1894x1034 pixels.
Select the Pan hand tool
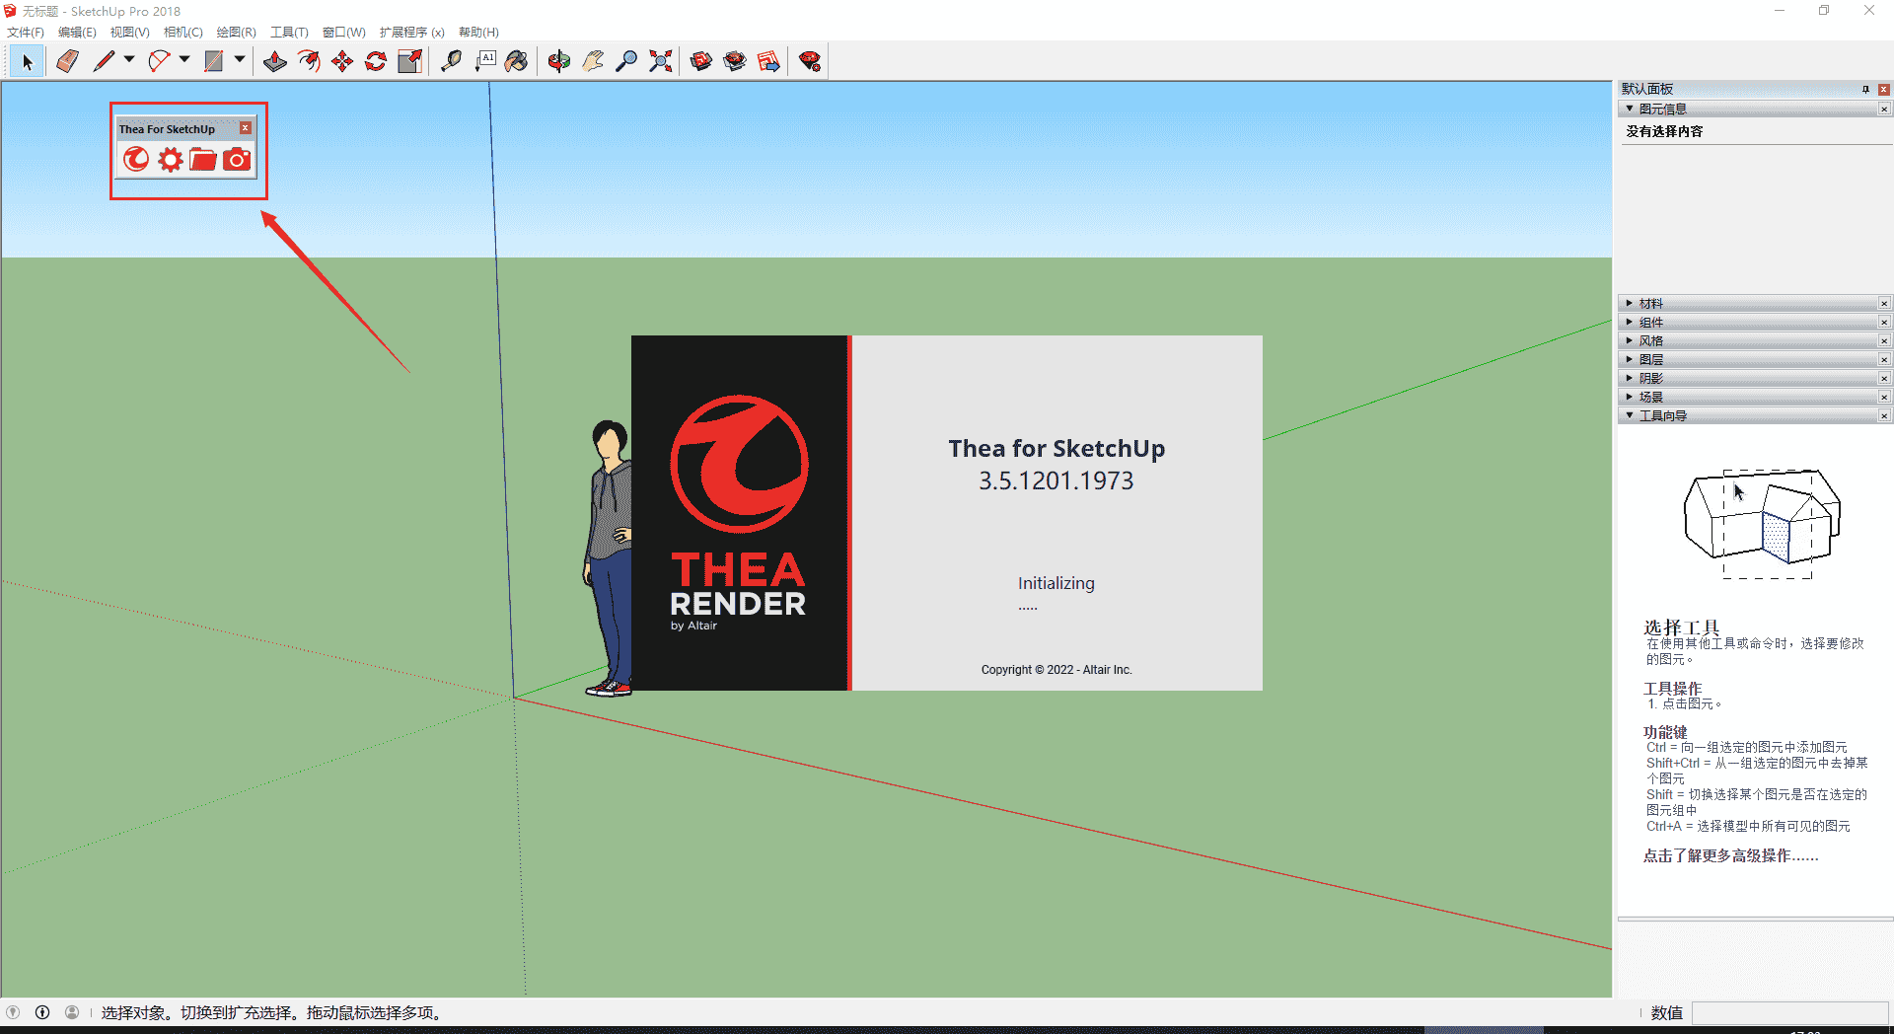(x=592, y=60)
